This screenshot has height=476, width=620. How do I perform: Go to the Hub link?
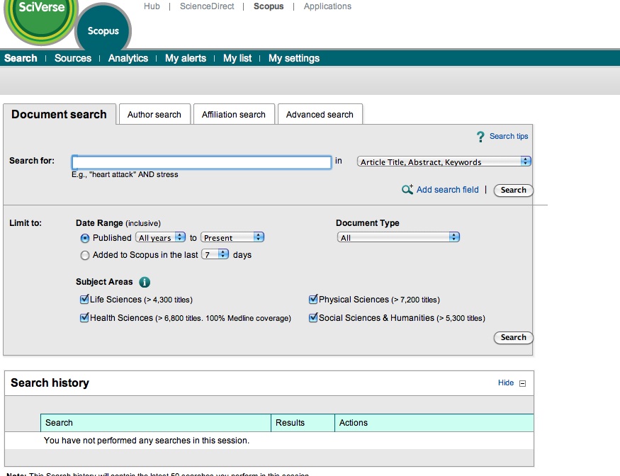[152, 6]
